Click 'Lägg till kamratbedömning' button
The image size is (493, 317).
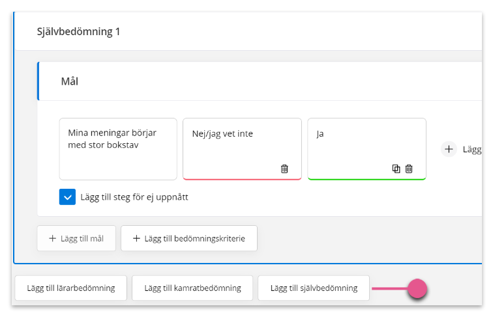pos(192,288)
